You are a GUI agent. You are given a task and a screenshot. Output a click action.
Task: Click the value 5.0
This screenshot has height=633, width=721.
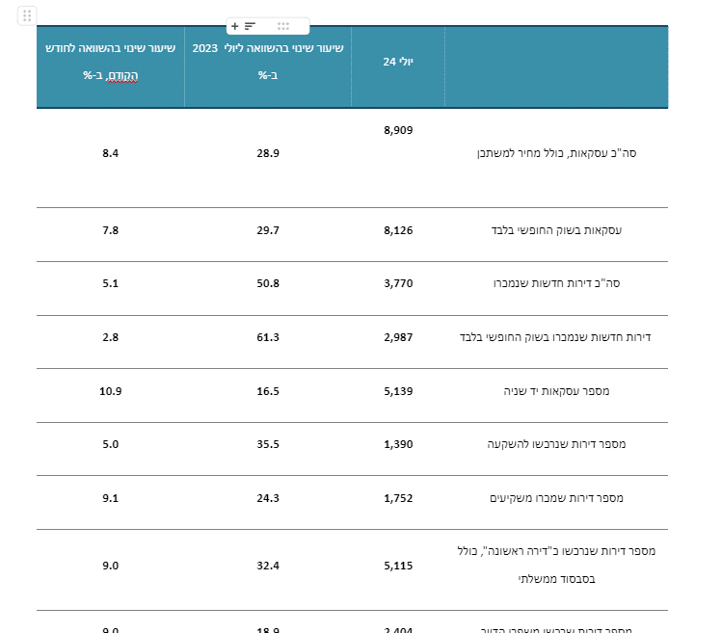[x=110, y=444]
